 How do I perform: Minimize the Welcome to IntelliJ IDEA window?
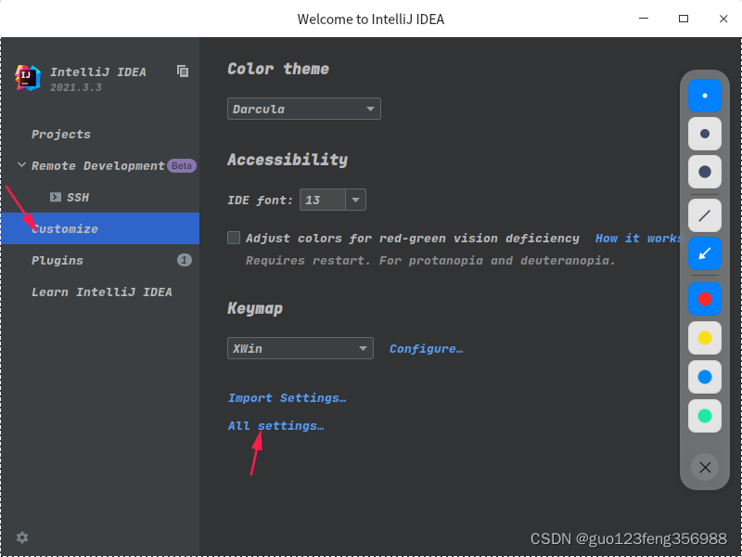click(644, 19)
